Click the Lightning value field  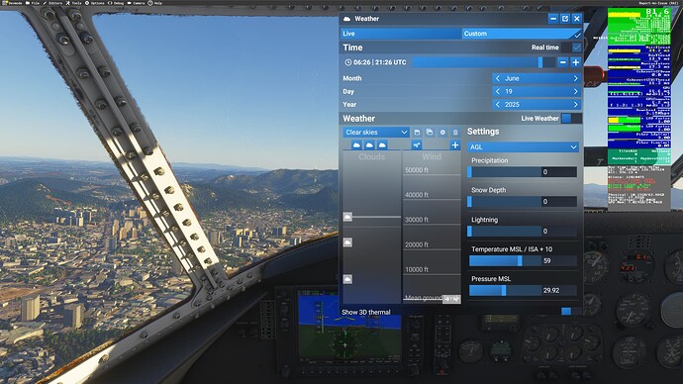point(559,232)
